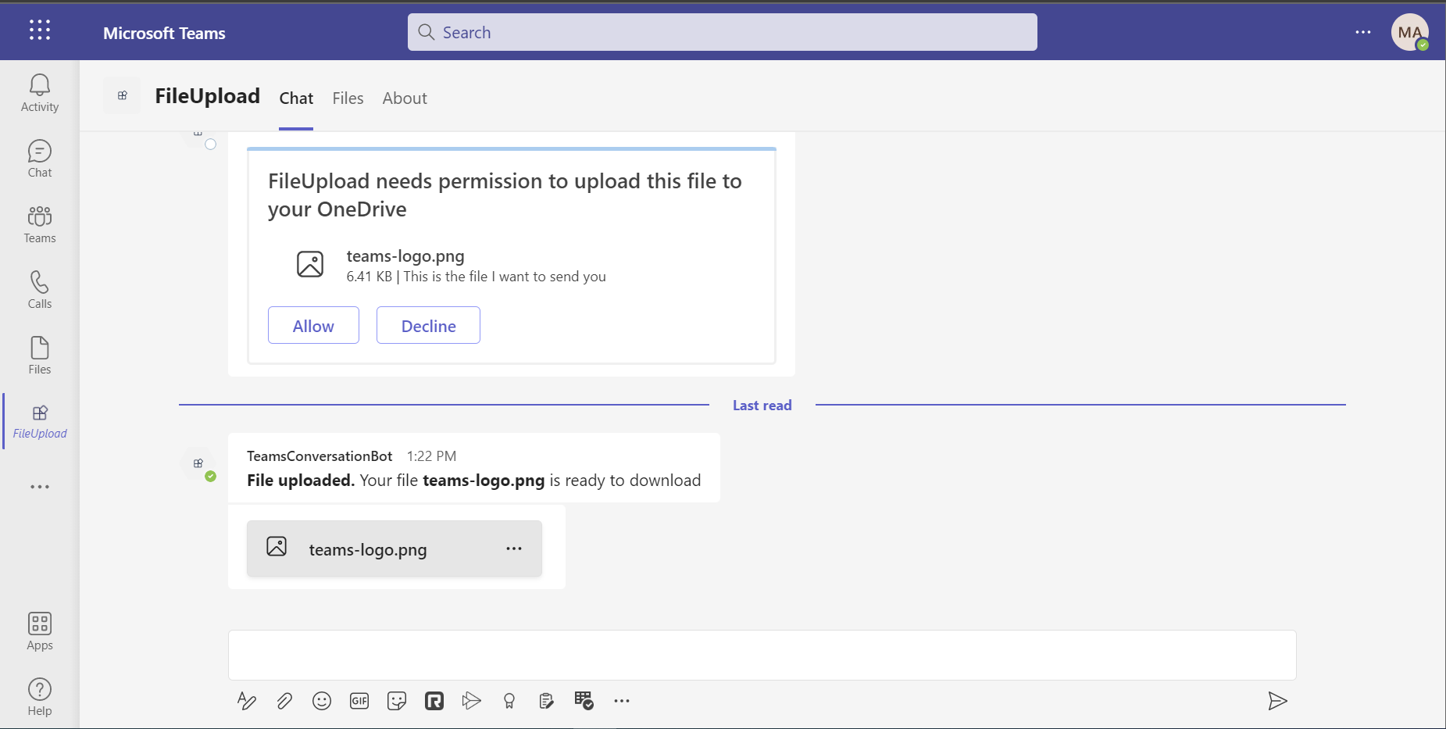Image resolution: width=1446 pixels, height=729 pixels.
Task: Show more apps via sidebar ellipsis
Action: [40, 487]
